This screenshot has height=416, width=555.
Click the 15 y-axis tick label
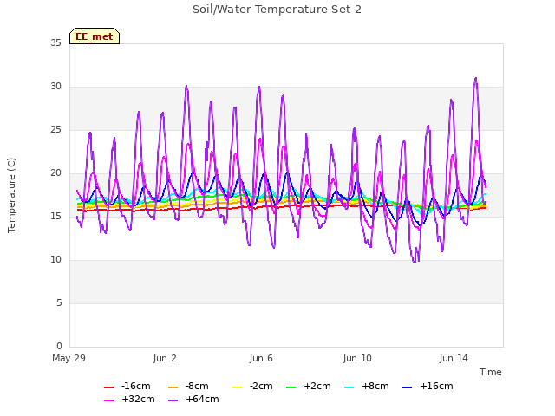[55, 216]
